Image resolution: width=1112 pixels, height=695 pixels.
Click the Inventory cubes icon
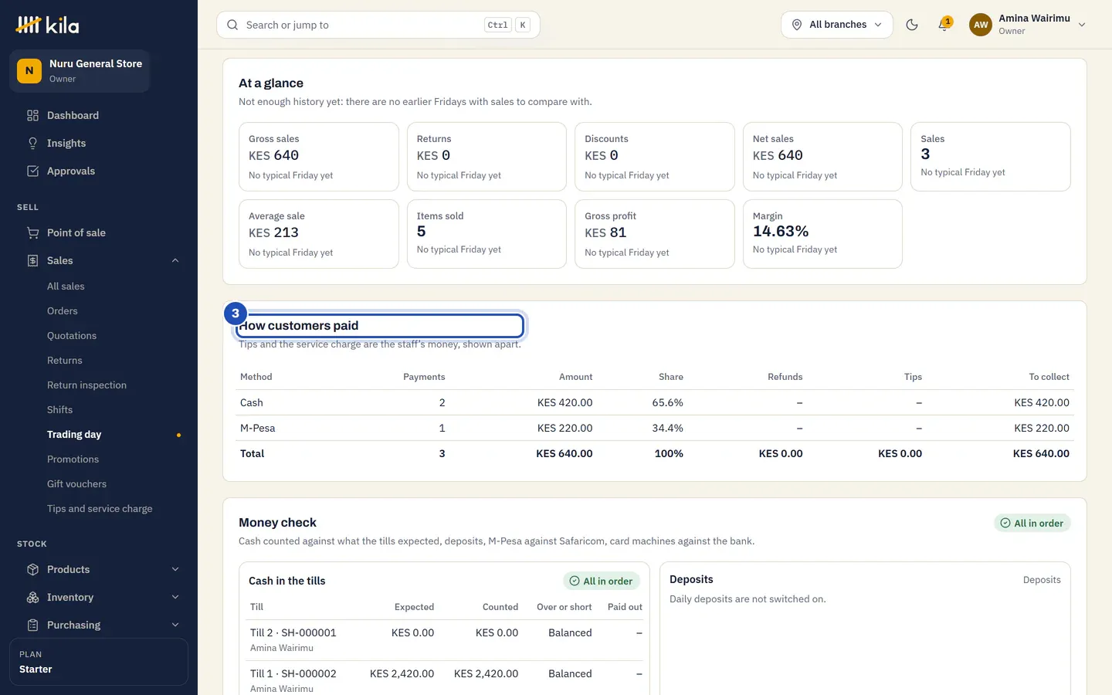point(32,598)
